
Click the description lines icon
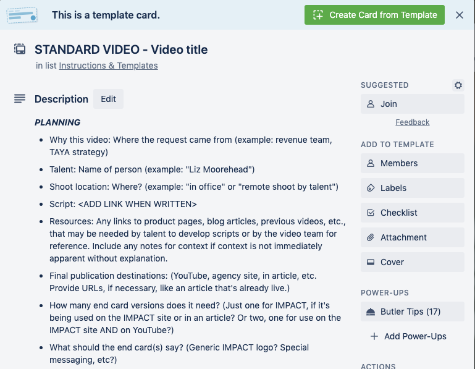pos(20,99)
